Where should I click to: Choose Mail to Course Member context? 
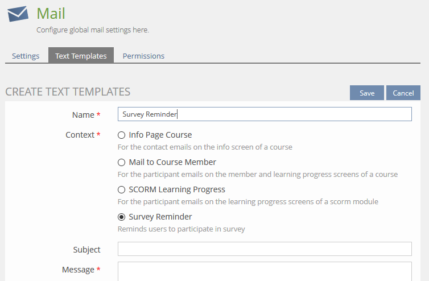click(121, 163)
